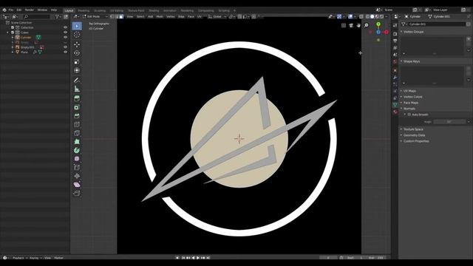Activate the Move tool
Screen dimensions: 473x266
pos(77,44)
